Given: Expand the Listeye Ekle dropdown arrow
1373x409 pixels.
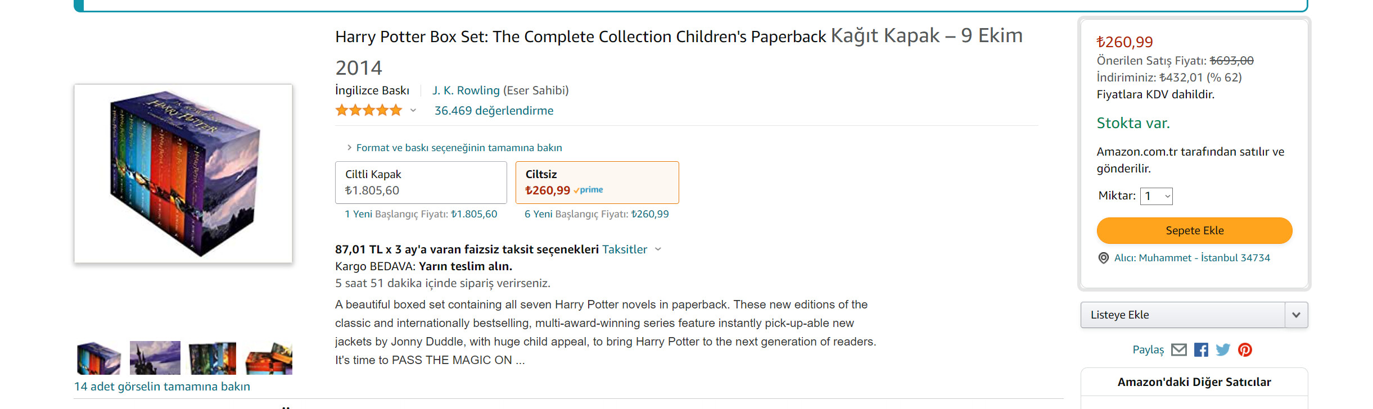Looking at the screenshot, I should (1296, 315).
